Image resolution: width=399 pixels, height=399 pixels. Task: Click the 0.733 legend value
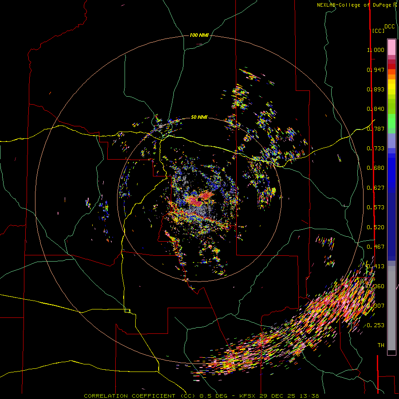[x=376, y=148]
